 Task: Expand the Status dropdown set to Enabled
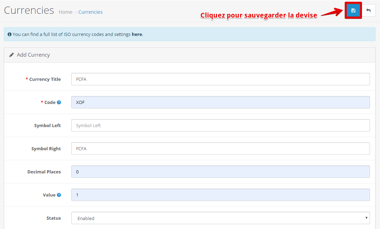tap(220, 218)
